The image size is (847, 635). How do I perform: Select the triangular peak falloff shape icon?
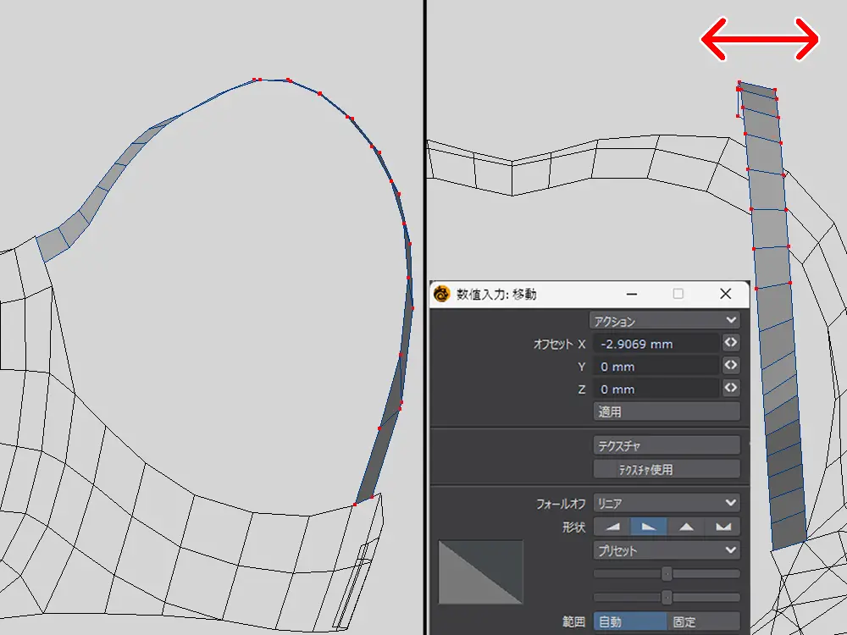pyautogui.click(x=685, y=527)
